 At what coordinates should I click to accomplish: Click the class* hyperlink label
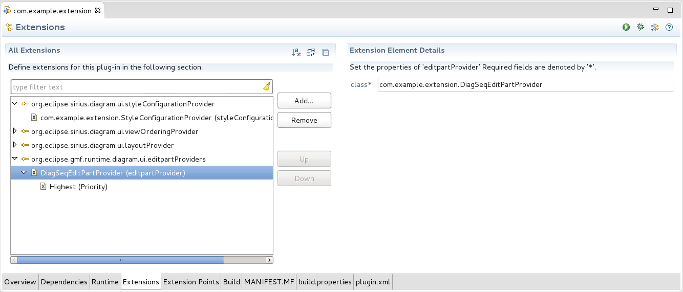(x=362, y=84)
